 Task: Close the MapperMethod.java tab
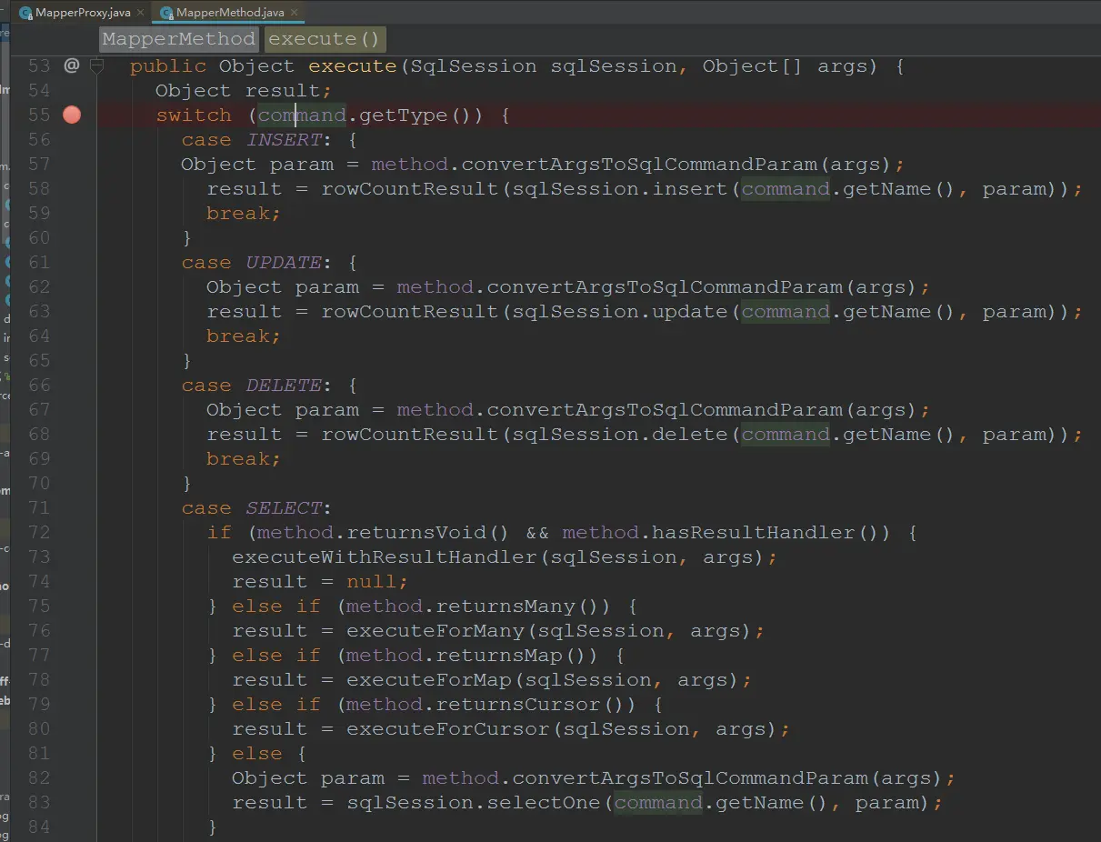point(294,13)
